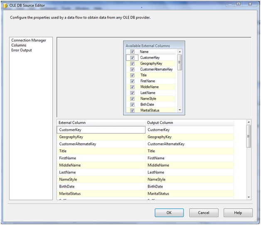Click the scroll-down arrow of the column mapping grid
This screenshot has height=225, width=261.
coord(249,197)
